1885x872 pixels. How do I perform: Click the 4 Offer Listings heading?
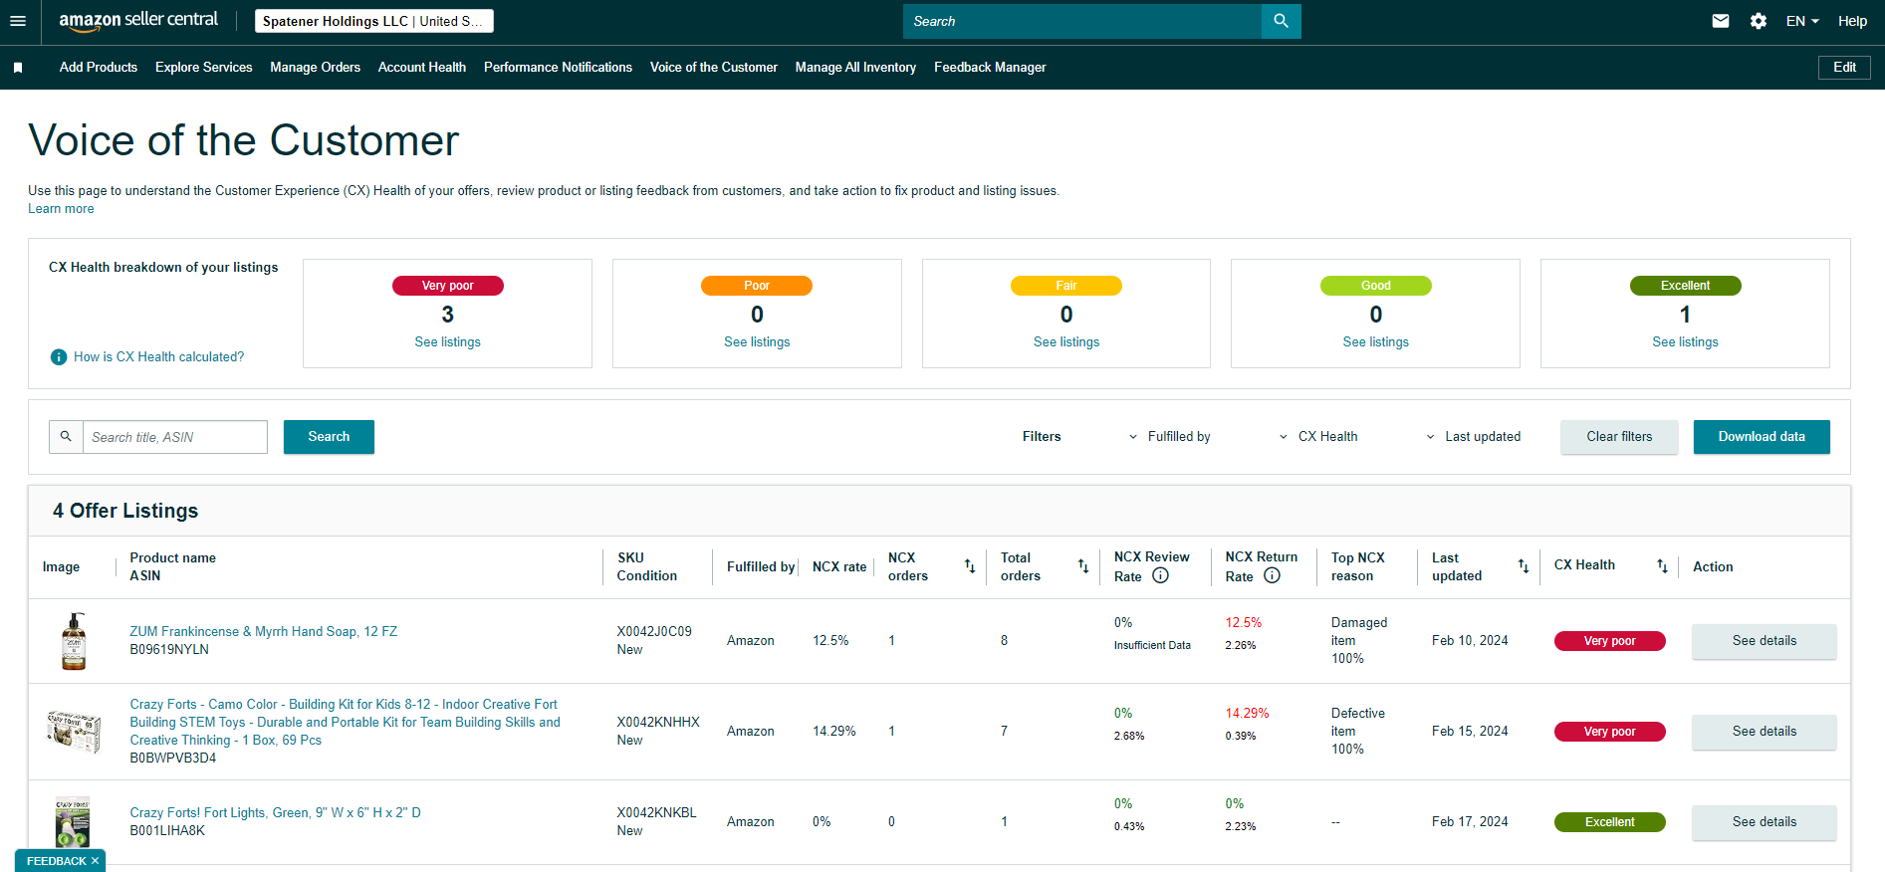(x=125, y=511)
